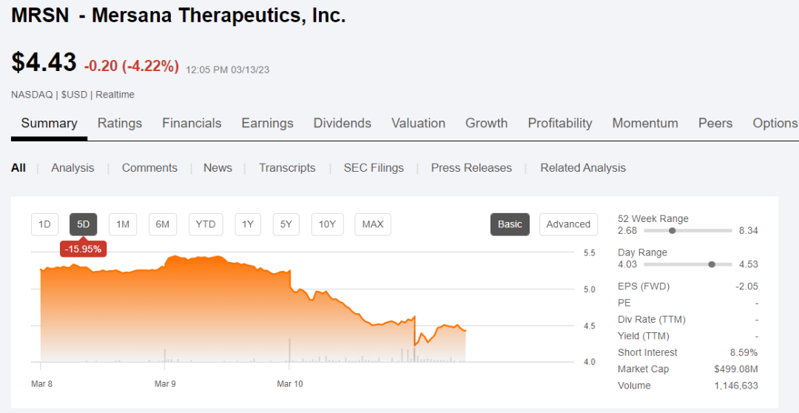Open SEC Filings filter
The height and width of the screenshot is (413, 799).
[x=374, y=168]
